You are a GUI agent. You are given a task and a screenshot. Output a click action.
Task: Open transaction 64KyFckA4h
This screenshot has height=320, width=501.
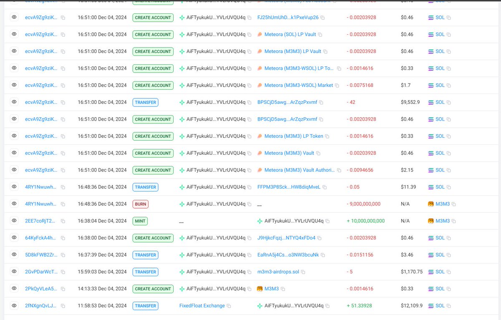click(x=41, y=238)
